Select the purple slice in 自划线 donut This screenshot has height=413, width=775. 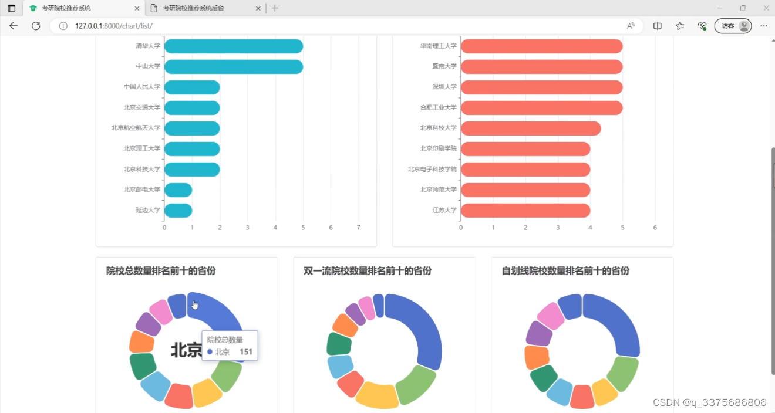[539, 334]
